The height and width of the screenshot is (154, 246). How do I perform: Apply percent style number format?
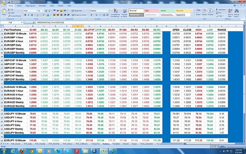tap(97, 15)
